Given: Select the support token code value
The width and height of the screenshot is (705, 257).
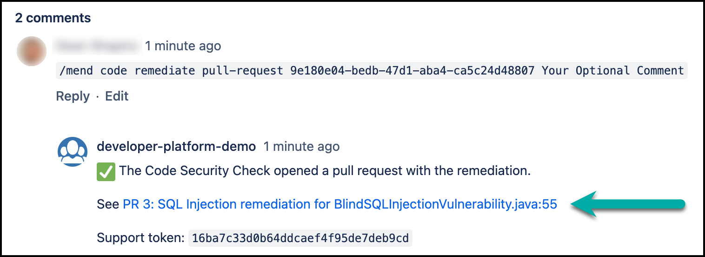Looking at the screenshot, I should click(300, 238).
